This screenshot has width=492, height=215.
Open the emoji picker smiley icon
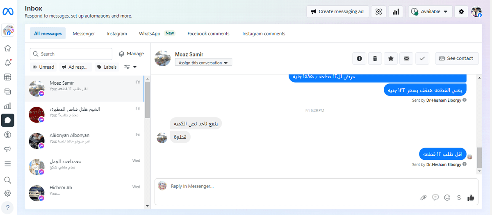click(447, 198)
